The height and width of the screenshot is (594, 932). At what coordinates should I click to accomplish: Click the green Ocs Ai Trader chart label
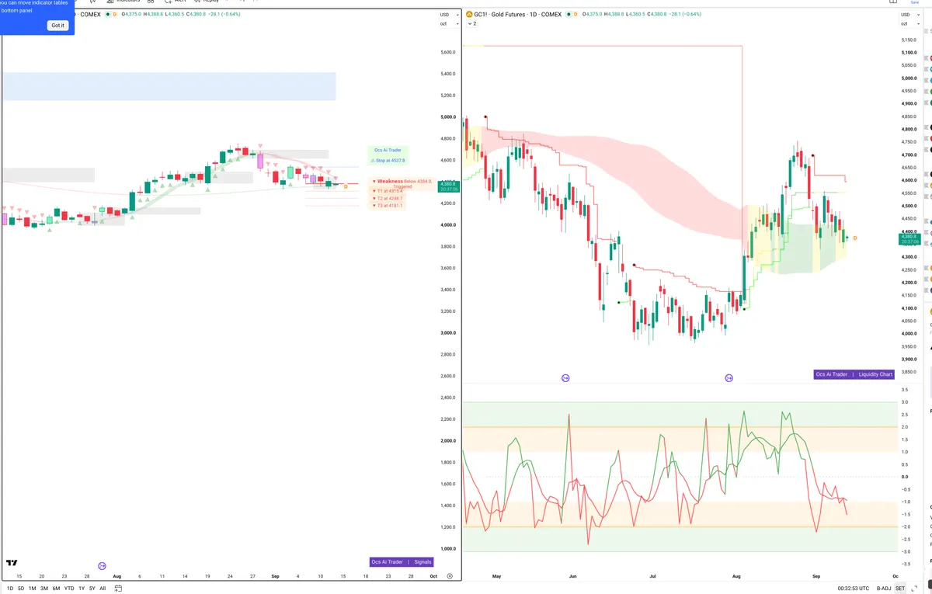coord(388,150)
